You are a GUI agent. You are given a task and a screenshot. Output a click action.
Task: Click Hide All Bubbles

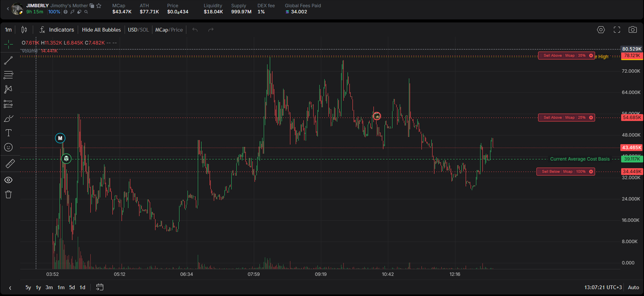(x=101, y=30)
